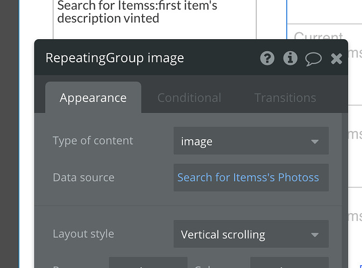Open the Conditional tab
The width and height of the screenshot is (362, 268).
(189, 98)
